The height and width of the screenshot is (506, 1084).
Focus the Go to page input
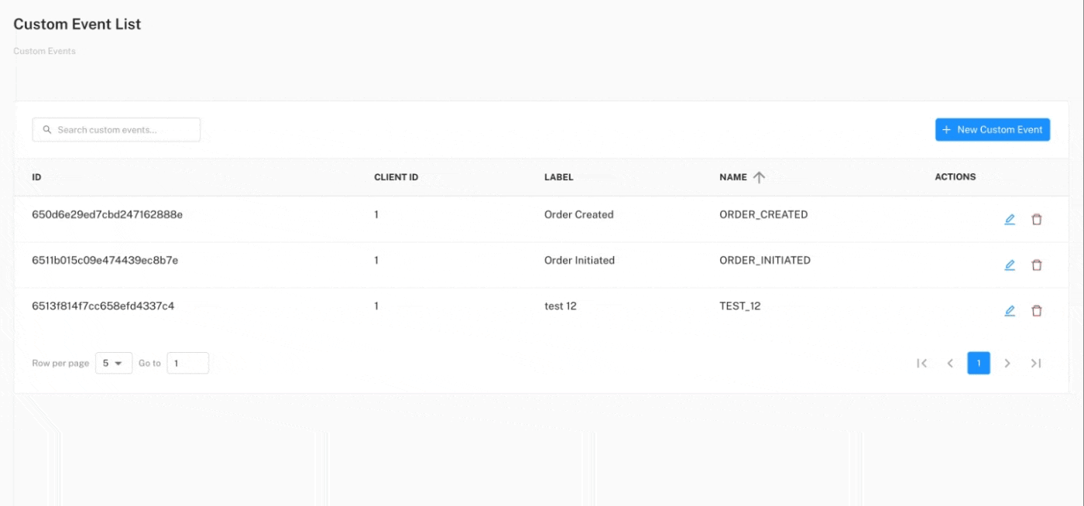[x=187, y=363]
